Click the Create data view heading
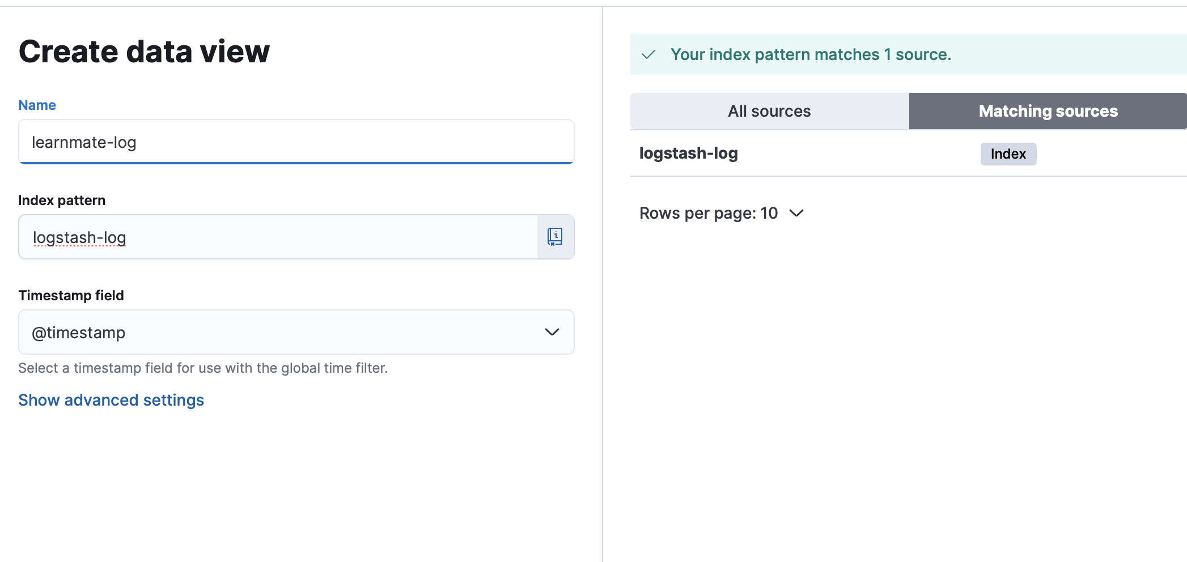 click(x=144, y=52)
